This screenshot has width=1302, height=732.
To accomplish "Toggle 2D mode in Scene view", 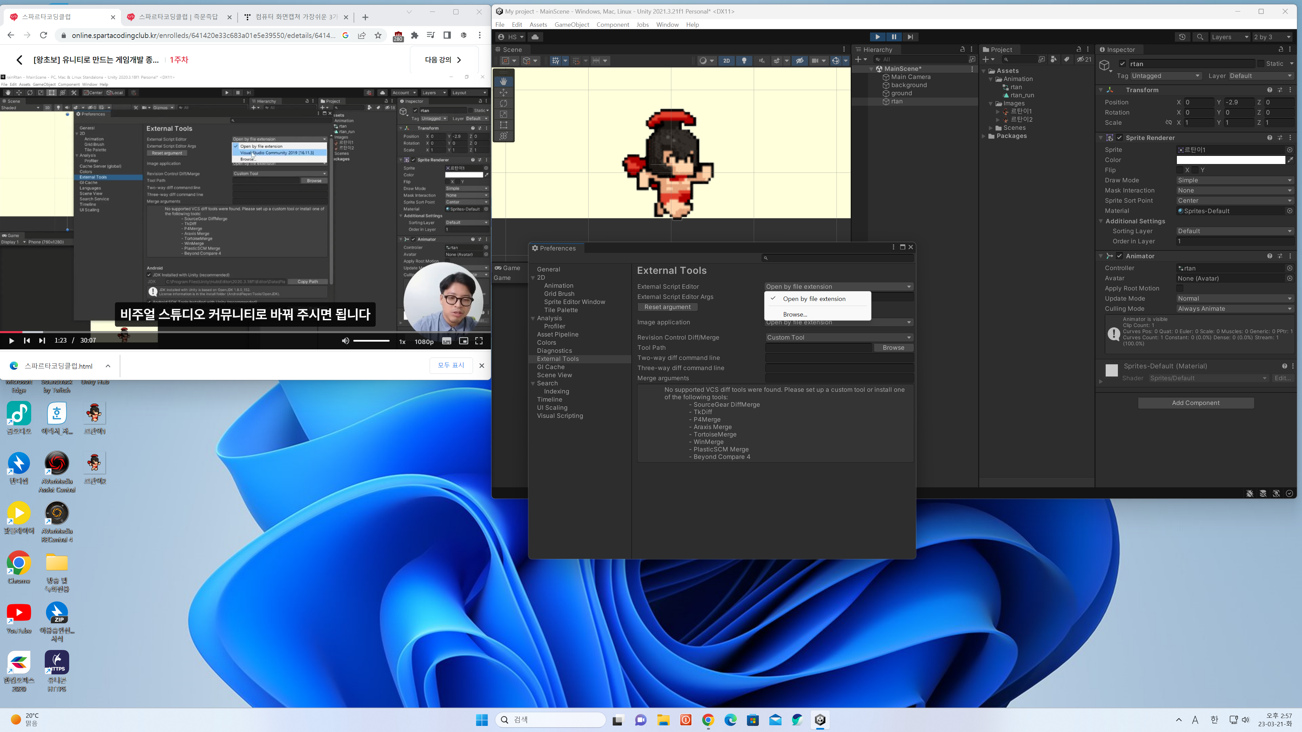I will (726, 61).
